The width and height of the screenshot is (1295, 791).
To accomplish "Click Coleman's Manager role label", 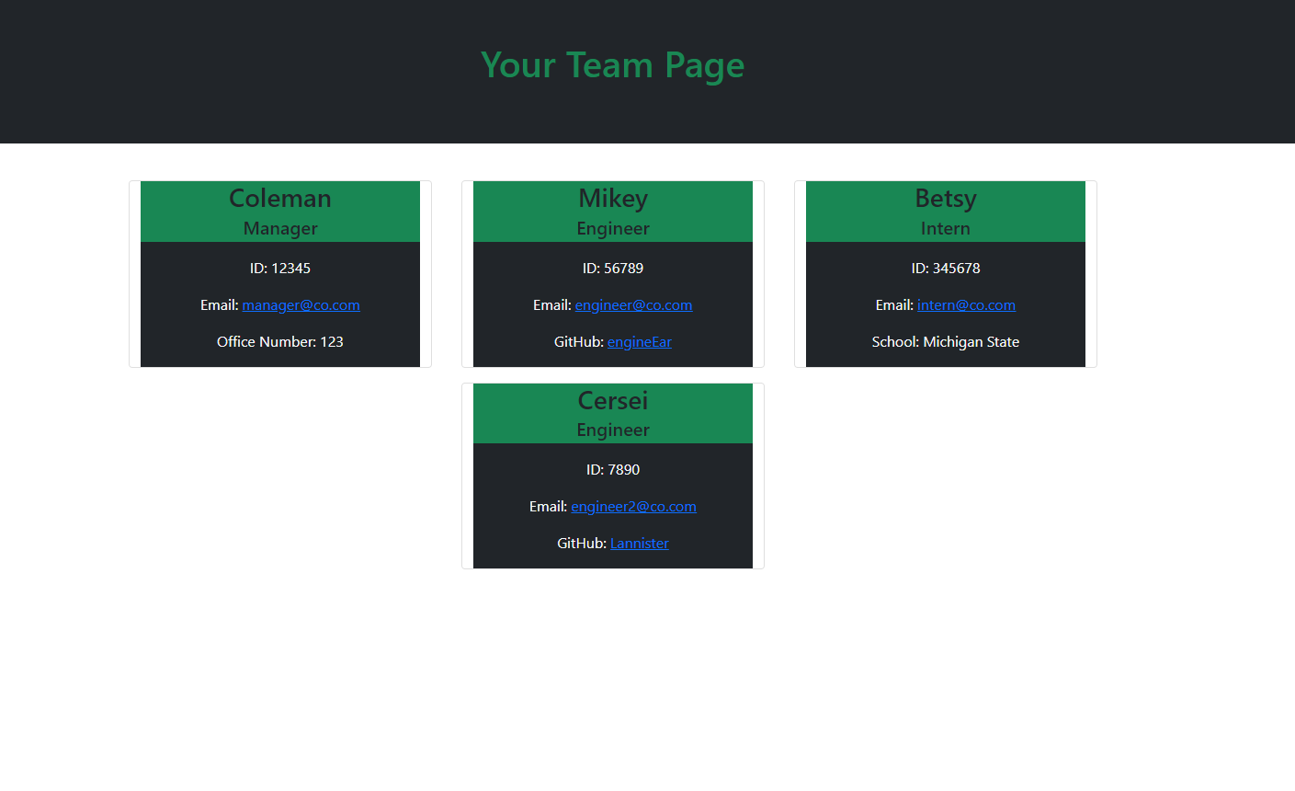I will point(280,228).
